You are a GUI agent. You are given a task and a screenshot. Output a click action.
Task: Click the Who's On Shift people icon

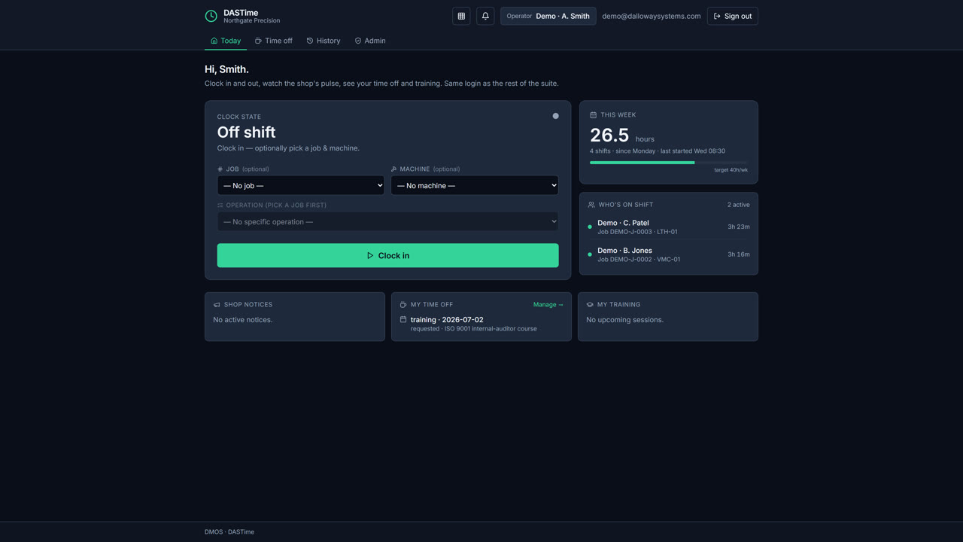point(591,205)
